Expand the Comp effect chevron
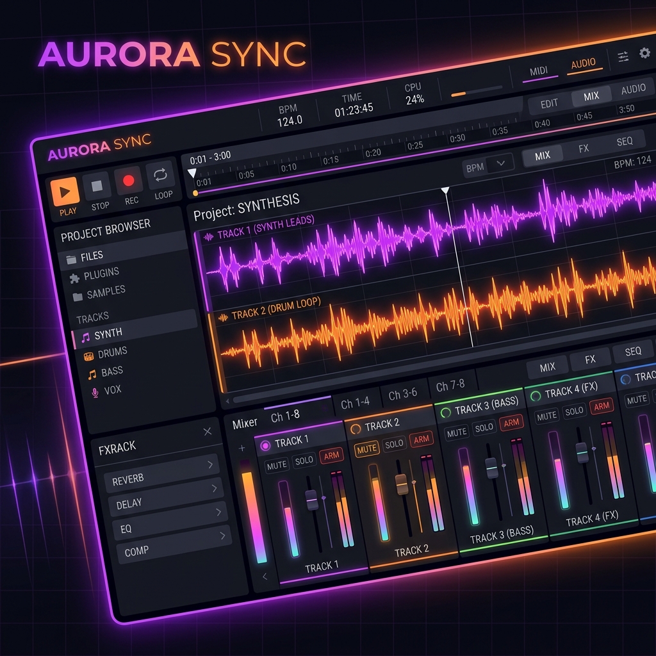Image resolution: width=656 pixels, height=656 pixels. [x=222, y=536]
